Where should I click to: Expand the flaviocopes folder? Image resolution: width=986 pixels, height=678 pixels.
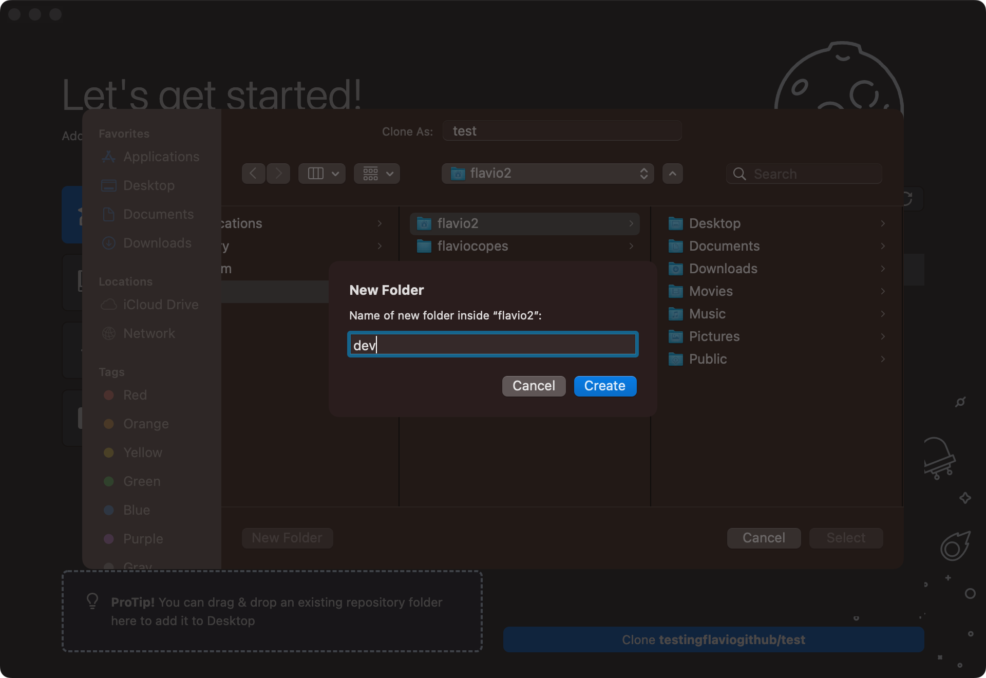pos(472,246)
